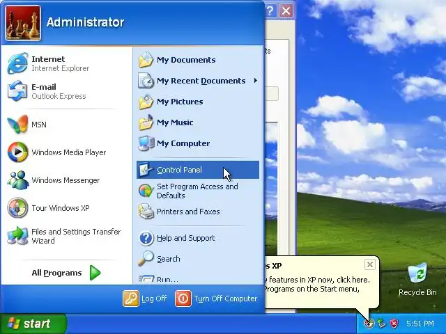Click the Search magnifying glass icon
This screenshot has width=446, height=334.
(146, 259)
